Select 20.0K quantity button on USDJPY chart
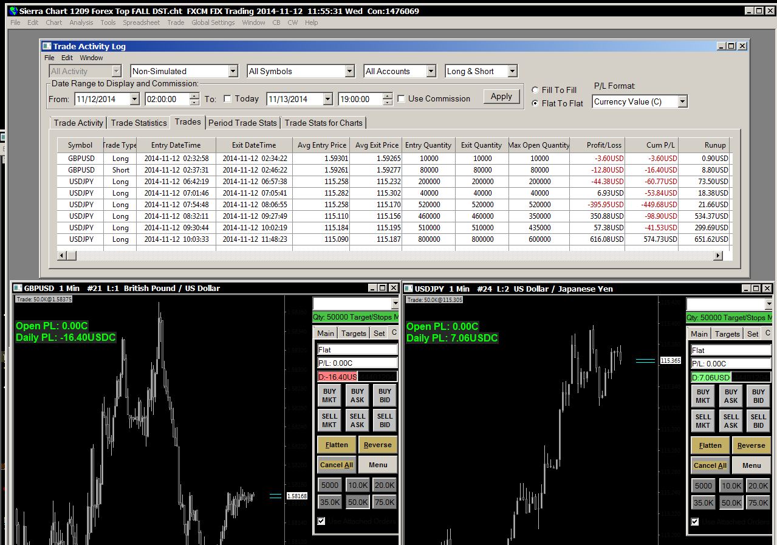Image resolution: width=777 pixels, height=545 pixels. [758, 485]
